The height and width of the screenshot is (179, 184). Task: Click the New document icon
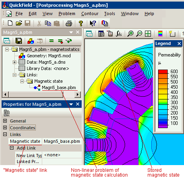click(x=10, y=23)
